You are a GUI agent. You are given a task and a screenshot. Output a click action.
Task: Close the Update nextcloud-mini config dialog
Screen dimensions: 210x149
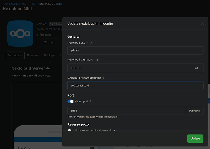pyautogui.click(x=202, y=24)
